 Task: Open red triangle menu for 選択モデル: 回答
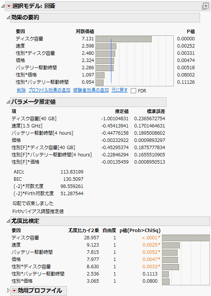coord(9,6)
